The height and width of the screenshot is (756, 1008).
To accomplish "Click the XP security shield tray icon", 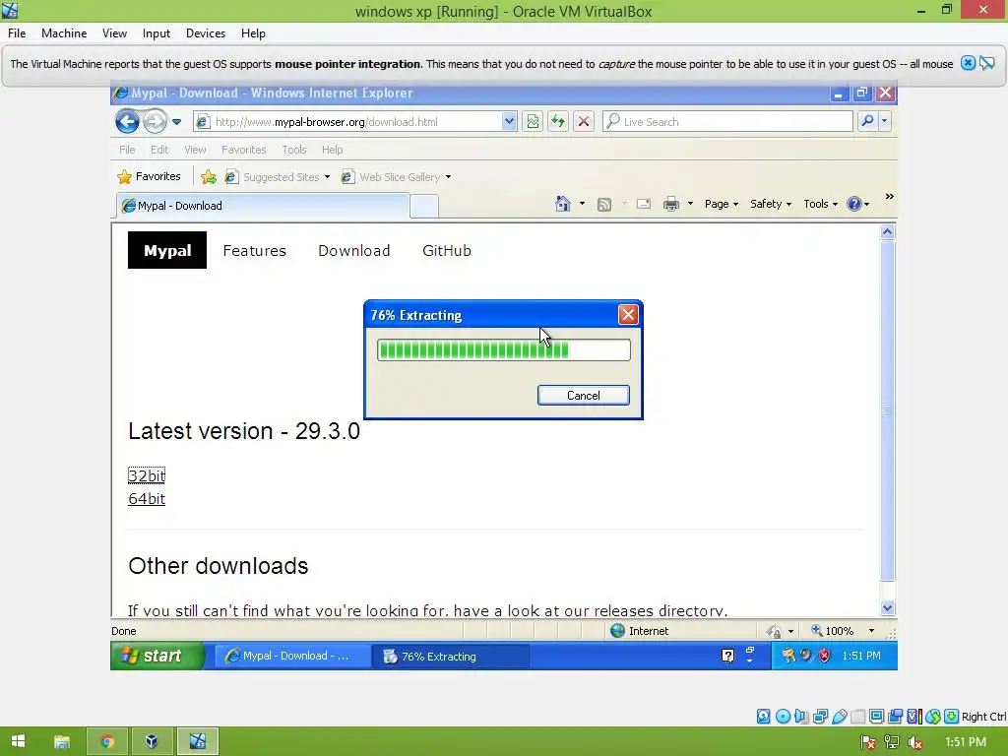I will (x=824, y=656).
